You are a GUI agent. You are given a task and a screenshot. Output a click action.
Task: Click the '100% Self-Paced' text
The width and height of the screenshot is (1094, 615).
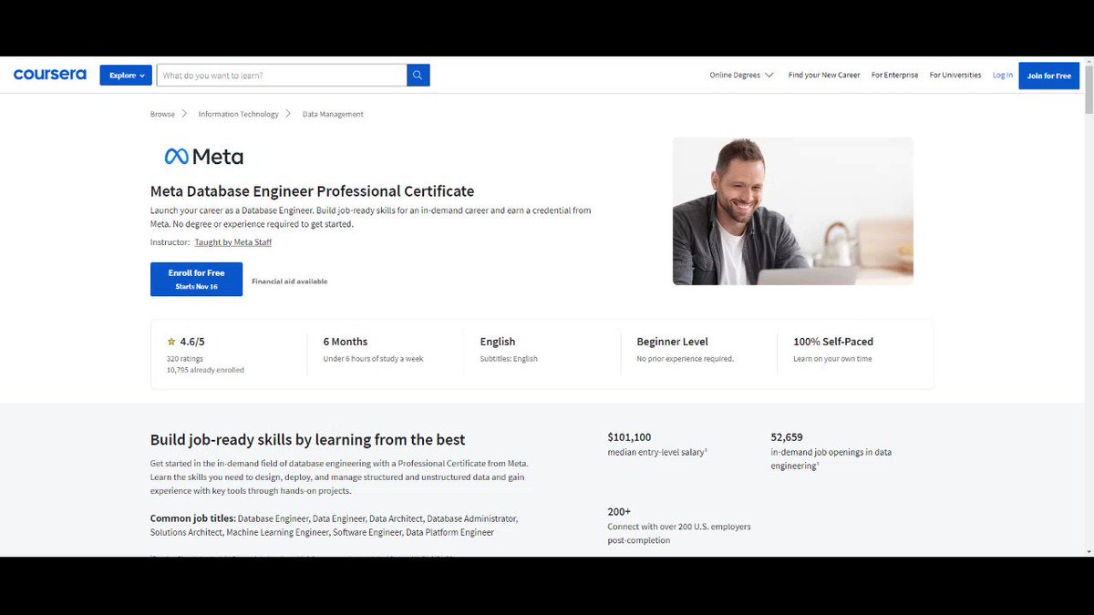(833, 342)
